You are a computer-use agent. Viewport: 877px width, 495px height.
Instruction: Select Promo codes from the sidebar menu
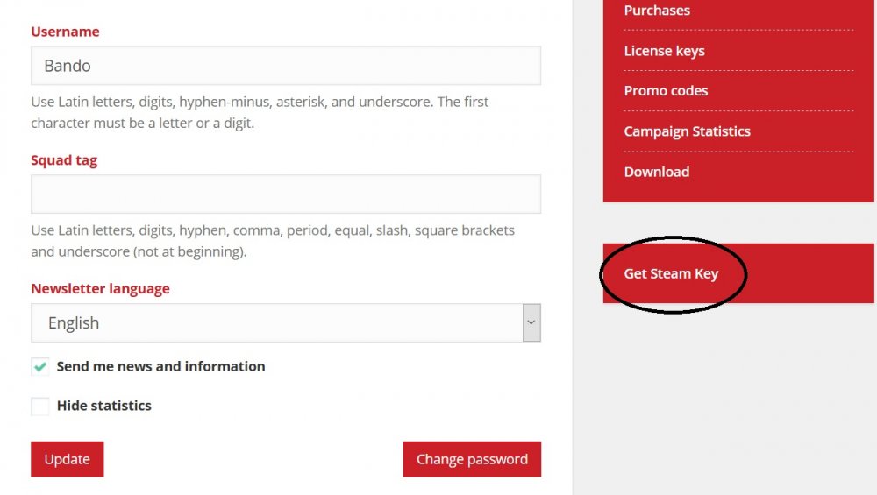point(666,91)
